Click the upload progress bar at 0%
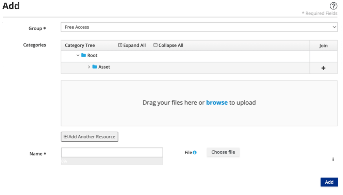The image size is (343, 195). click(112, 161)
